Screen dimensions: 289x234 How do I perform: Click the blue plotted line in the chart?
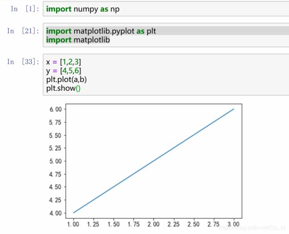pos(153,161)
